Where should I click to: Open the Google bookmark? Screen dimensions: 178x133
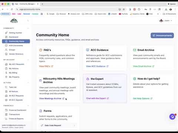50,14
